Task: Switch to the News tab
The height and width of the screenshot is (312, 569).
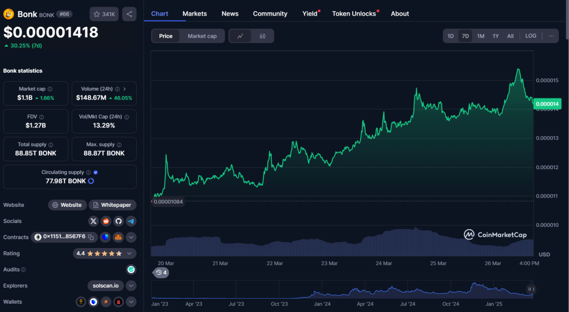Action: point(230,14)
